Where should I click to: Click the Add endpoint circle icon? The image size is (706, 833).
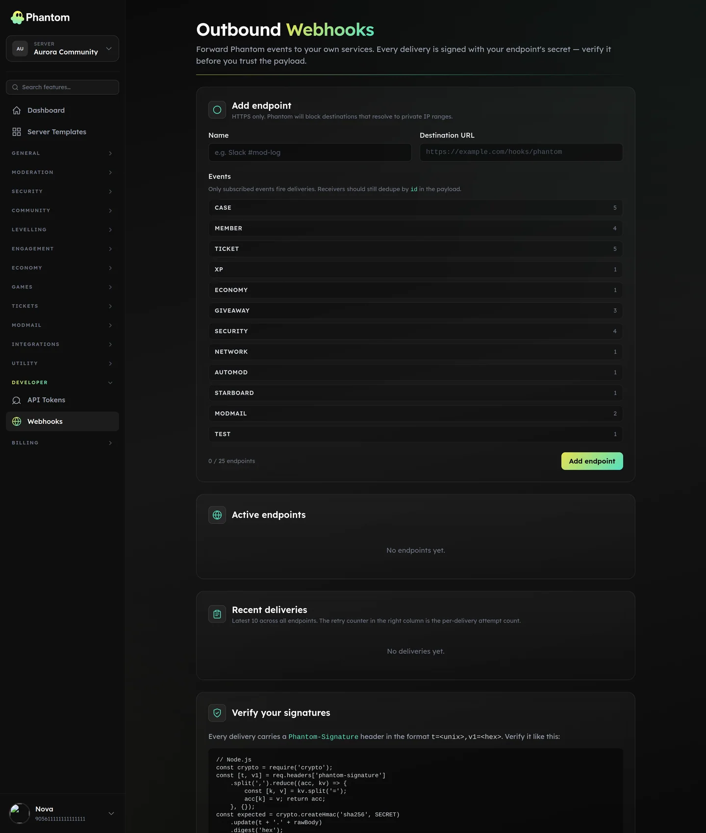point(217,110)
